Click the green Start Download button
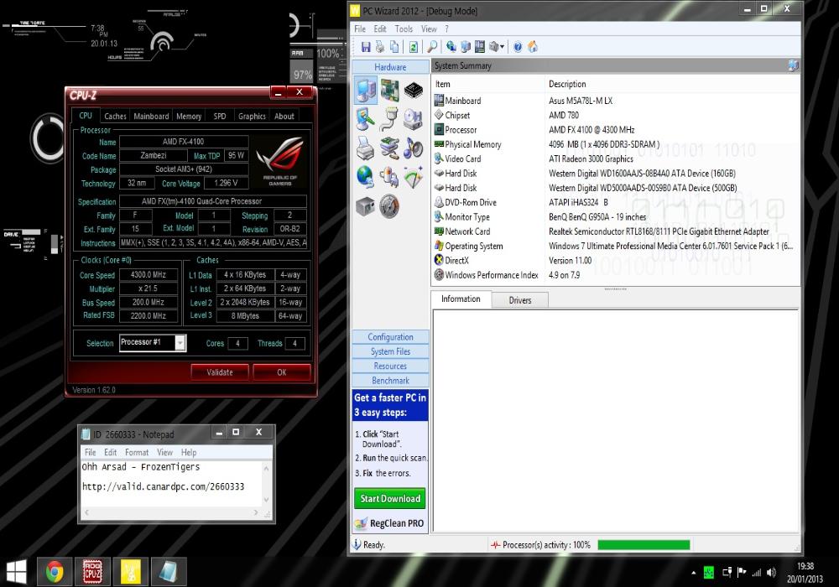Screen dimensions: 839x587 click(390, 498)
